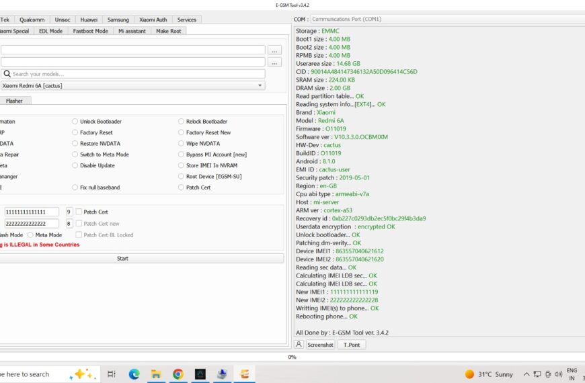Open the Fastboot Mode tab

click(x=90, y=31)
